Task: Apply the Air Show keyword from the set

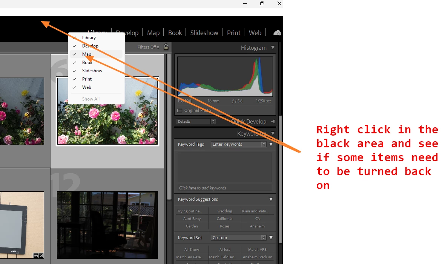Action: click(192, 249)
